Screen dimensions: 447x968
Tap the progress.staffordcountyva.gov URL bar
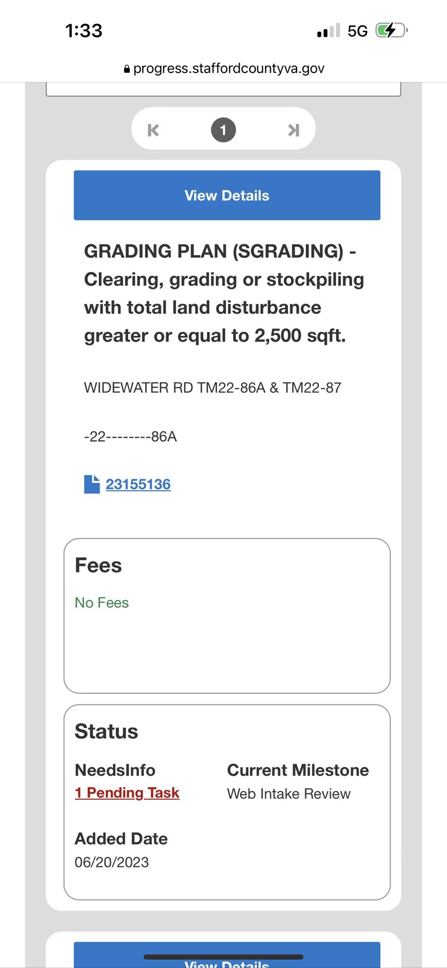(x=229, y=69)
